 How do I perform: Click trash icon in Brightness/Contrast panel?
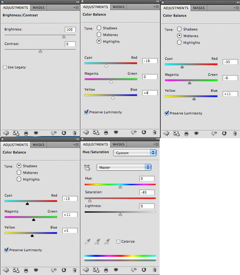click(74, 133)
